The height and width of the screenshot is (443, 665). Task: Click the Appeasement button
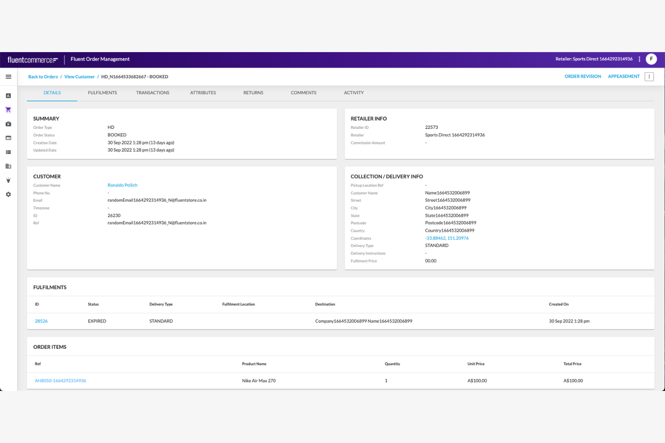point(624,76)
